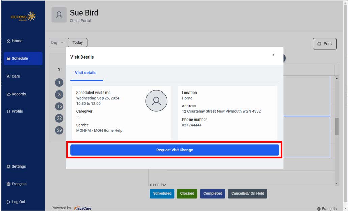Click the date Wednesday, Sep 25, 2024
Viewport: 349px width, 211px height.
97,98
